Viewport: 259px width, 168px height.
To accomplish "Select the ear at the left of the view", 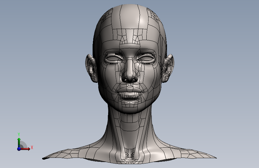I will coord(91,68).
